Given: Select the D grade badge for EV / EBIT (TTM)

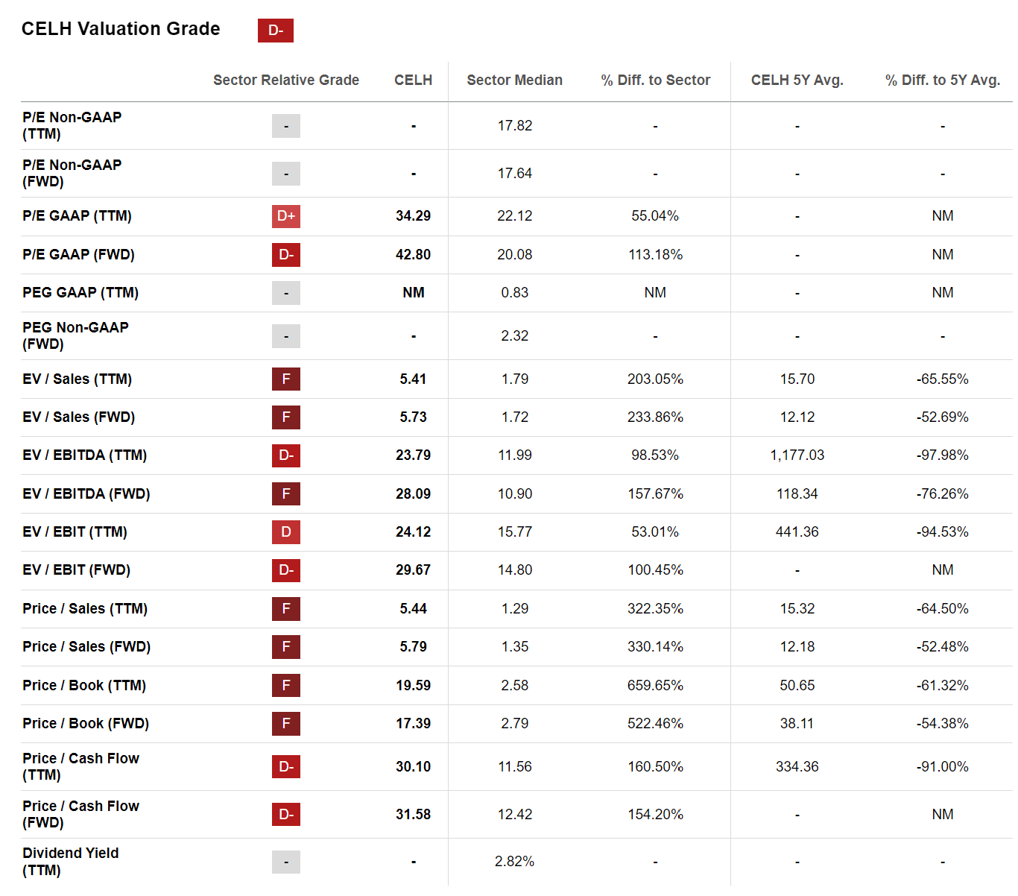Looking at the screenshot, I should (286, 532).
